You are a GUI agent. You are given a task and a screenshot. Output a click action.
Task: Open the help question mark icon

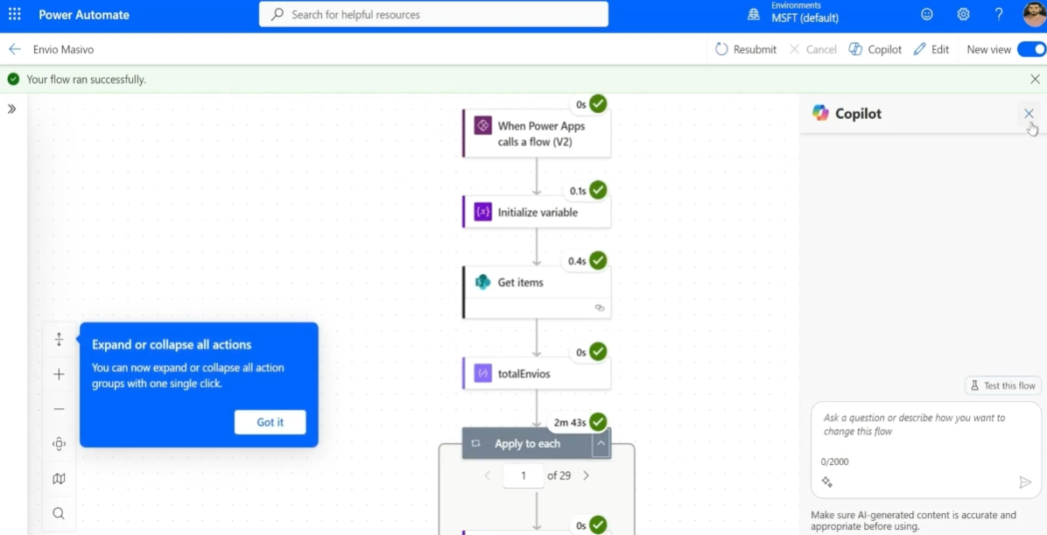point(999,15)
